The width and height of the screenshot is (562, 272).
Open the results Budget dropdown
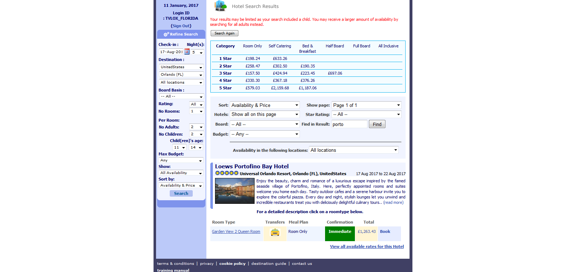(265, 134)
